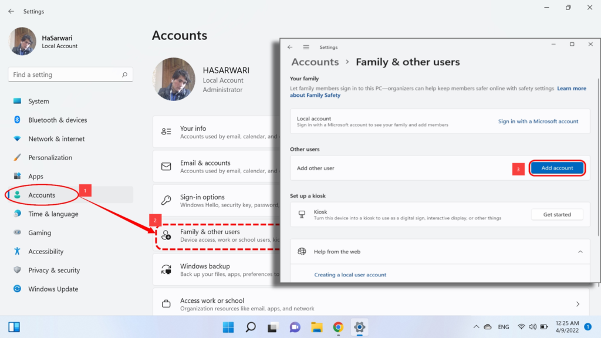Click the Find a setting search box
Screen dimensions: 601x338
coord(70,75)
